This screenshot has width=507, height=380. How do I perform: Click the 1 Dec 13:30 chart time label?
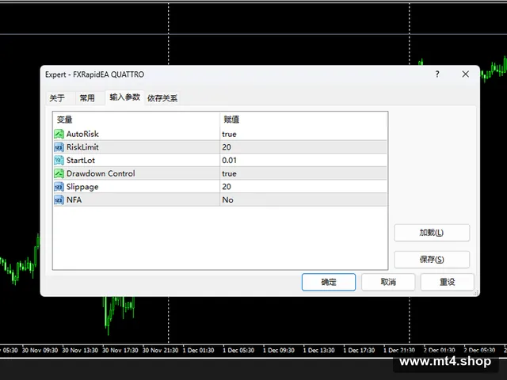click(318, 350)
